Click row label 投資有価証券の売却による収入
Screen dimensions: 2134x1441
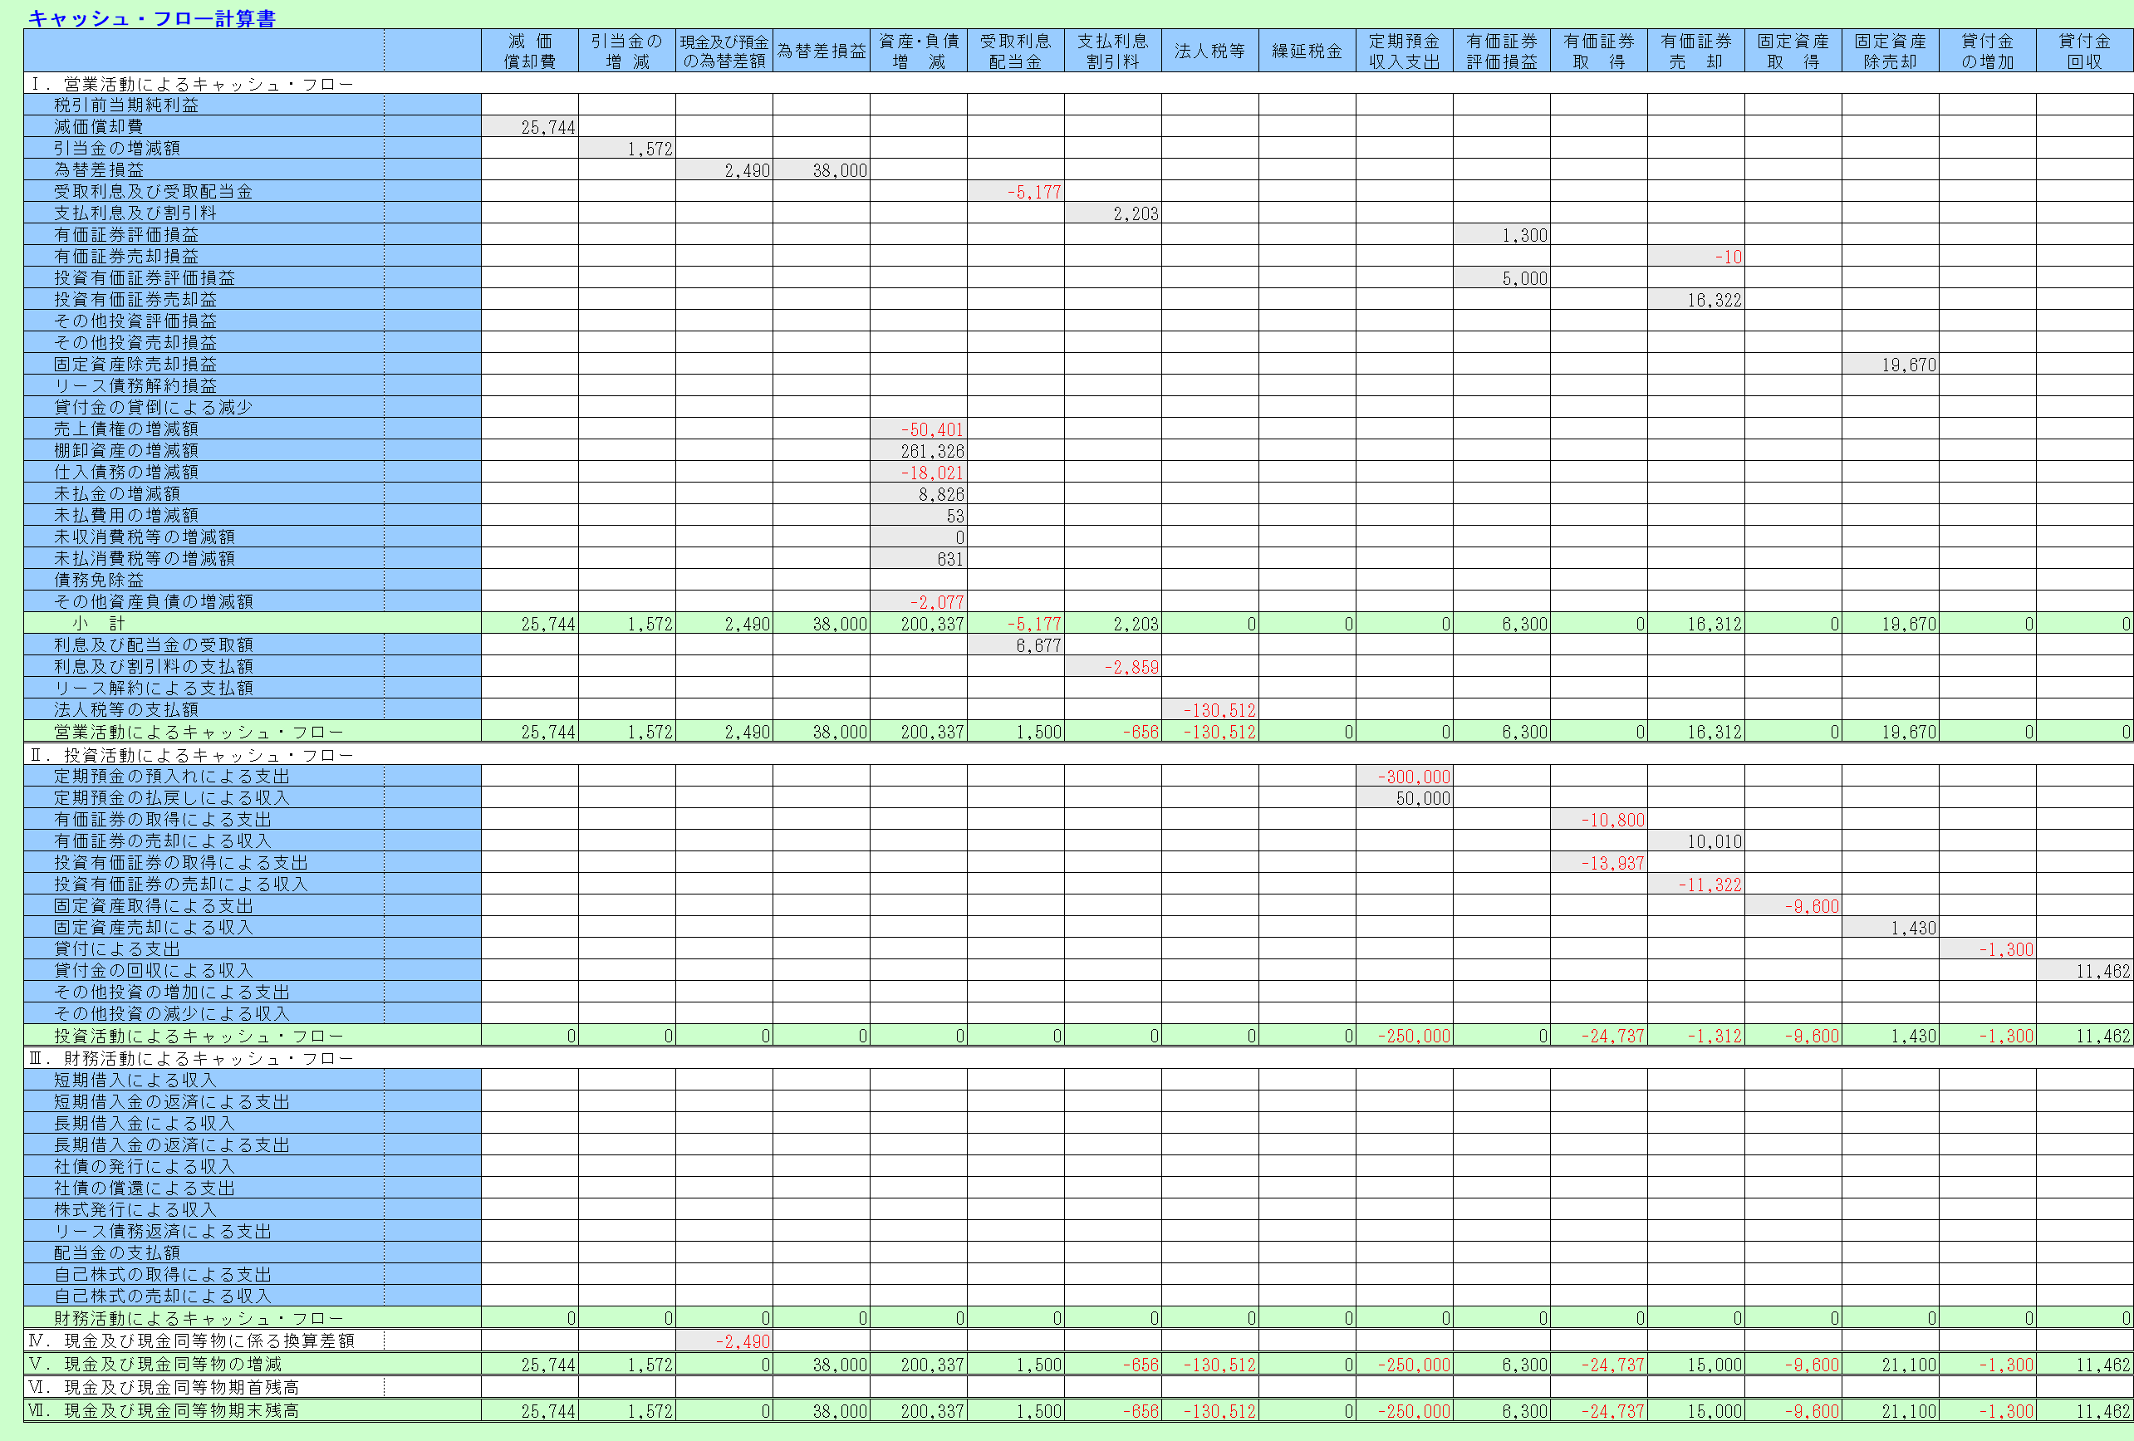(x=180, y=884)
